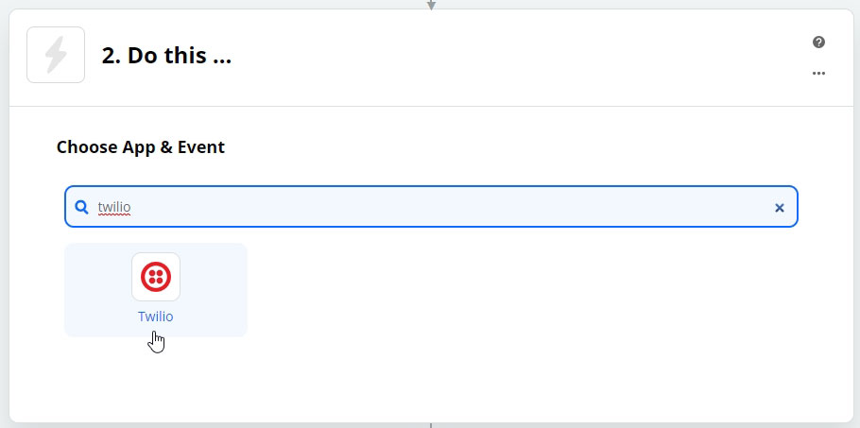Collapse step via empty header area beside title

click(493, 57)
